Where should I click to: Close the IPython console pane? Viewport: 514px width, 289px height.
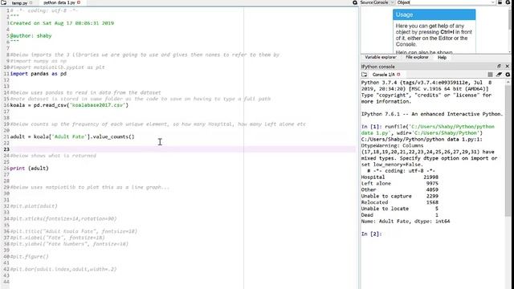(x=507, y=66)
